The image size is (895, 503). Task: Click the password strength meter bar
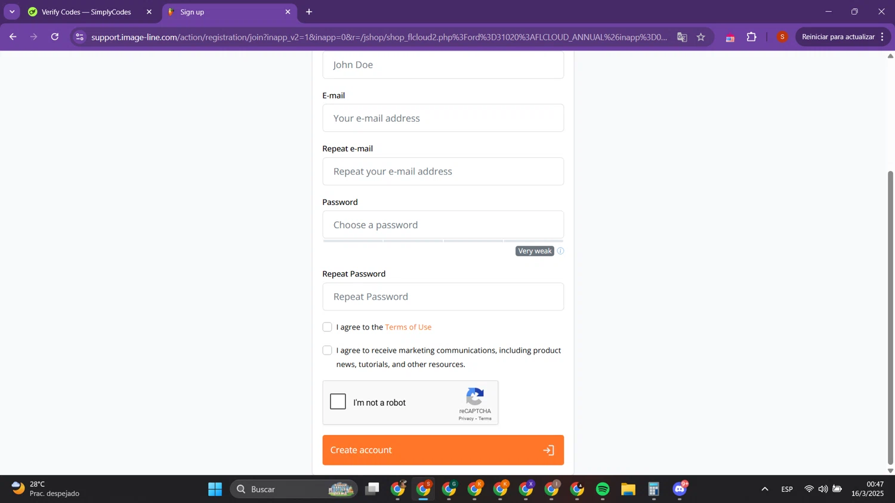coord(443,241)
